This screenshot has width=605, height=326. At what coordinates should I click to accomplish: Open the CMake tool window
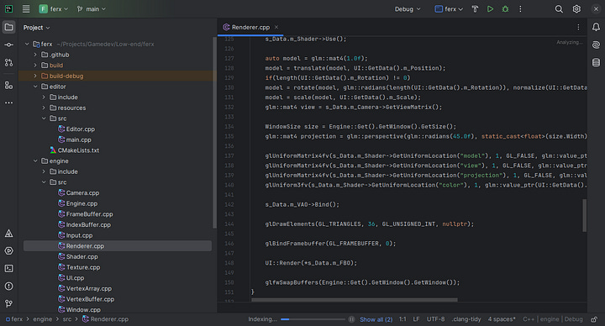click(x=9, y=234)
